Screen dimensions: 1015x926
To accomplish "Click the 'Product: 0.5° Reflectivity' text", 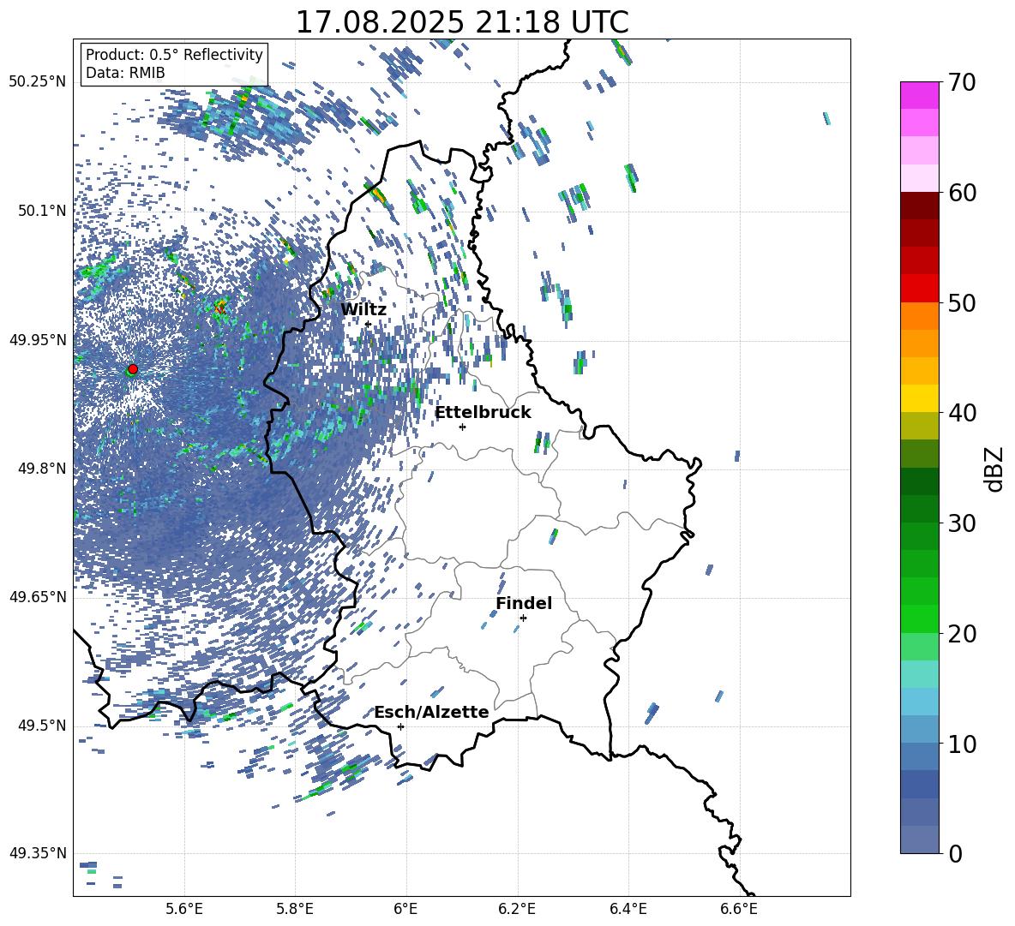I will pos(175,55).
